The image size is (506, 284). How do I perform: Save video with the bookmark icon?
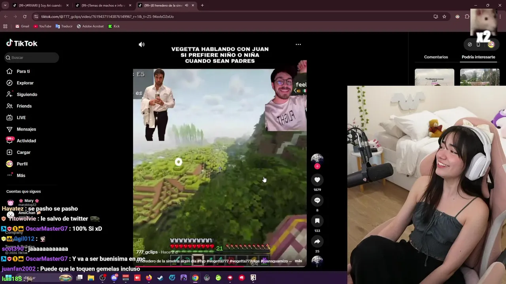(x=317, y=221)
